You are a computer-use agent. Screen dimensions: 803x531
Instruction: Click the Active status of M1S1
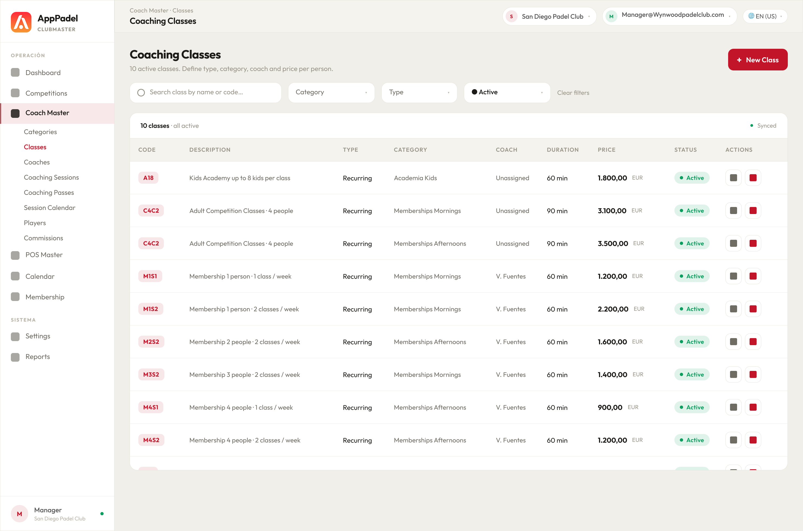692,276
